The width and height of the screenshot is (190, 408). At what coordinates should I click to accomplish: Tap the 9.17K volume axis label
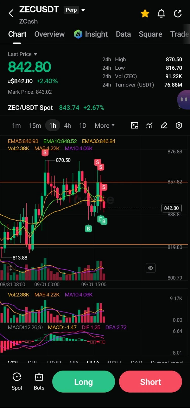176,299
